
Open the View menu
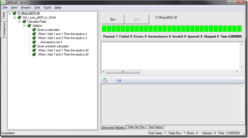[x=14, y=7]
